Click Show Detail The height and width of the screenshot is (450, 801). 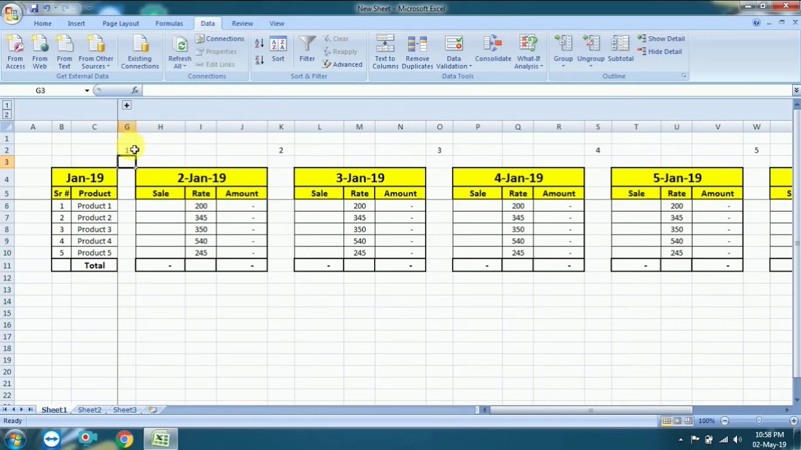tap(661, 39)
